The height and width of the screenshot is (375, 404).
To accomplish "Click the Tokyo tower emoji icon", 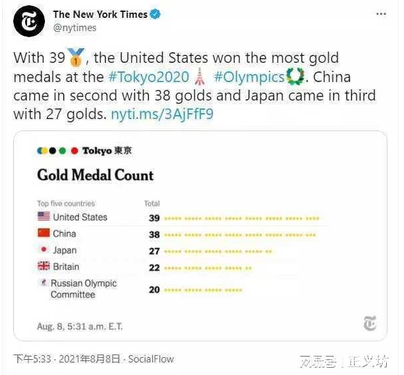I will pos(200,77).
